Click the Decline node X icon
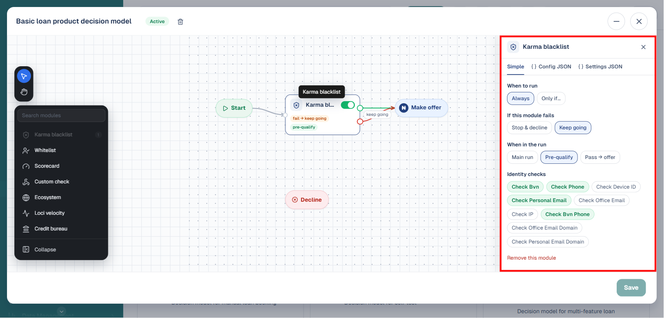 (295, 200)
